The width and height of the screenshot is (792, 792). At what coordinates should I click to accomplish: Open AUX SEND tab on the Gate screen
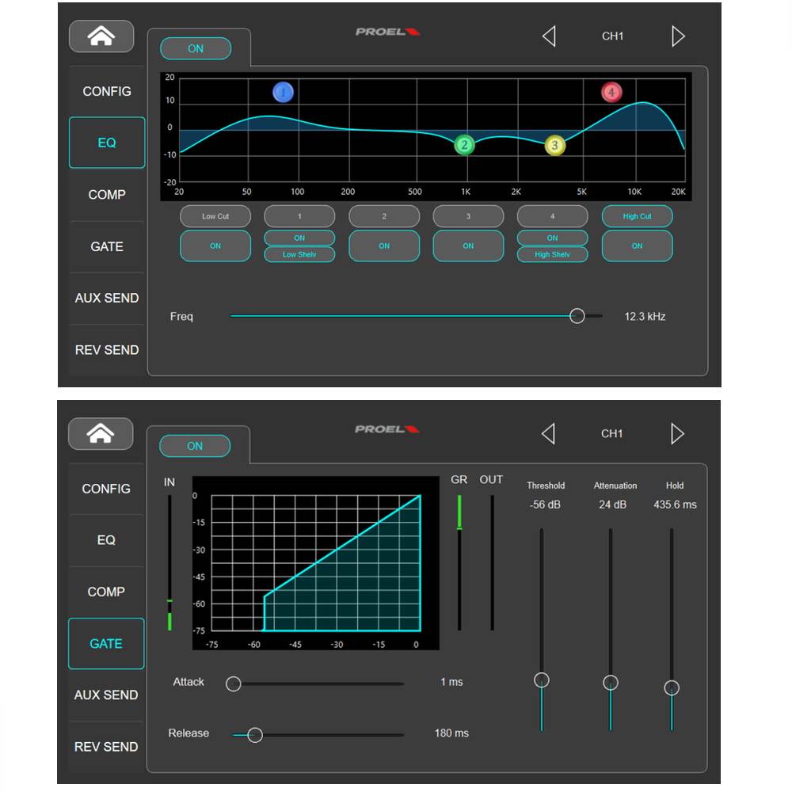tap(106, 695)
